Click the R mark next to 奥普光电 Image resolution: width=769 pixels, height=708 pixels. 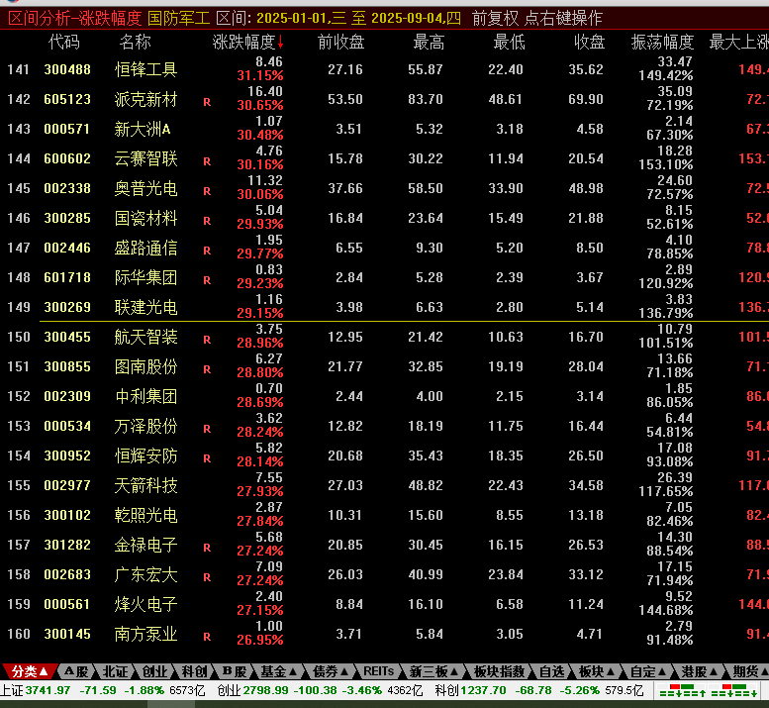point(207,191)
